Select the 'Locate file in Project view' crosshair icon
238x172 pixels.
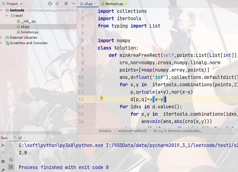coord(50,3)
